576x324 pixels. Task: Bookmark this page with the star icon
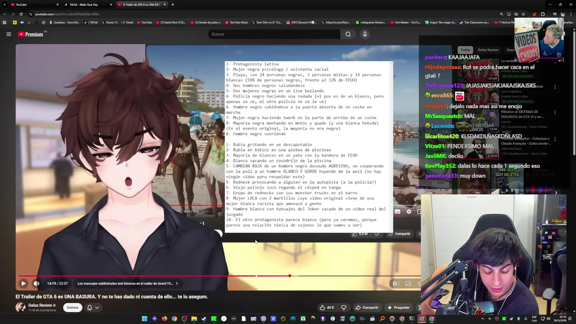tap(523, 14)
